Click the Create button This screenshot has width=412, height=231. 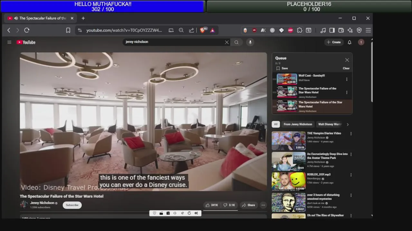point(334,42)
